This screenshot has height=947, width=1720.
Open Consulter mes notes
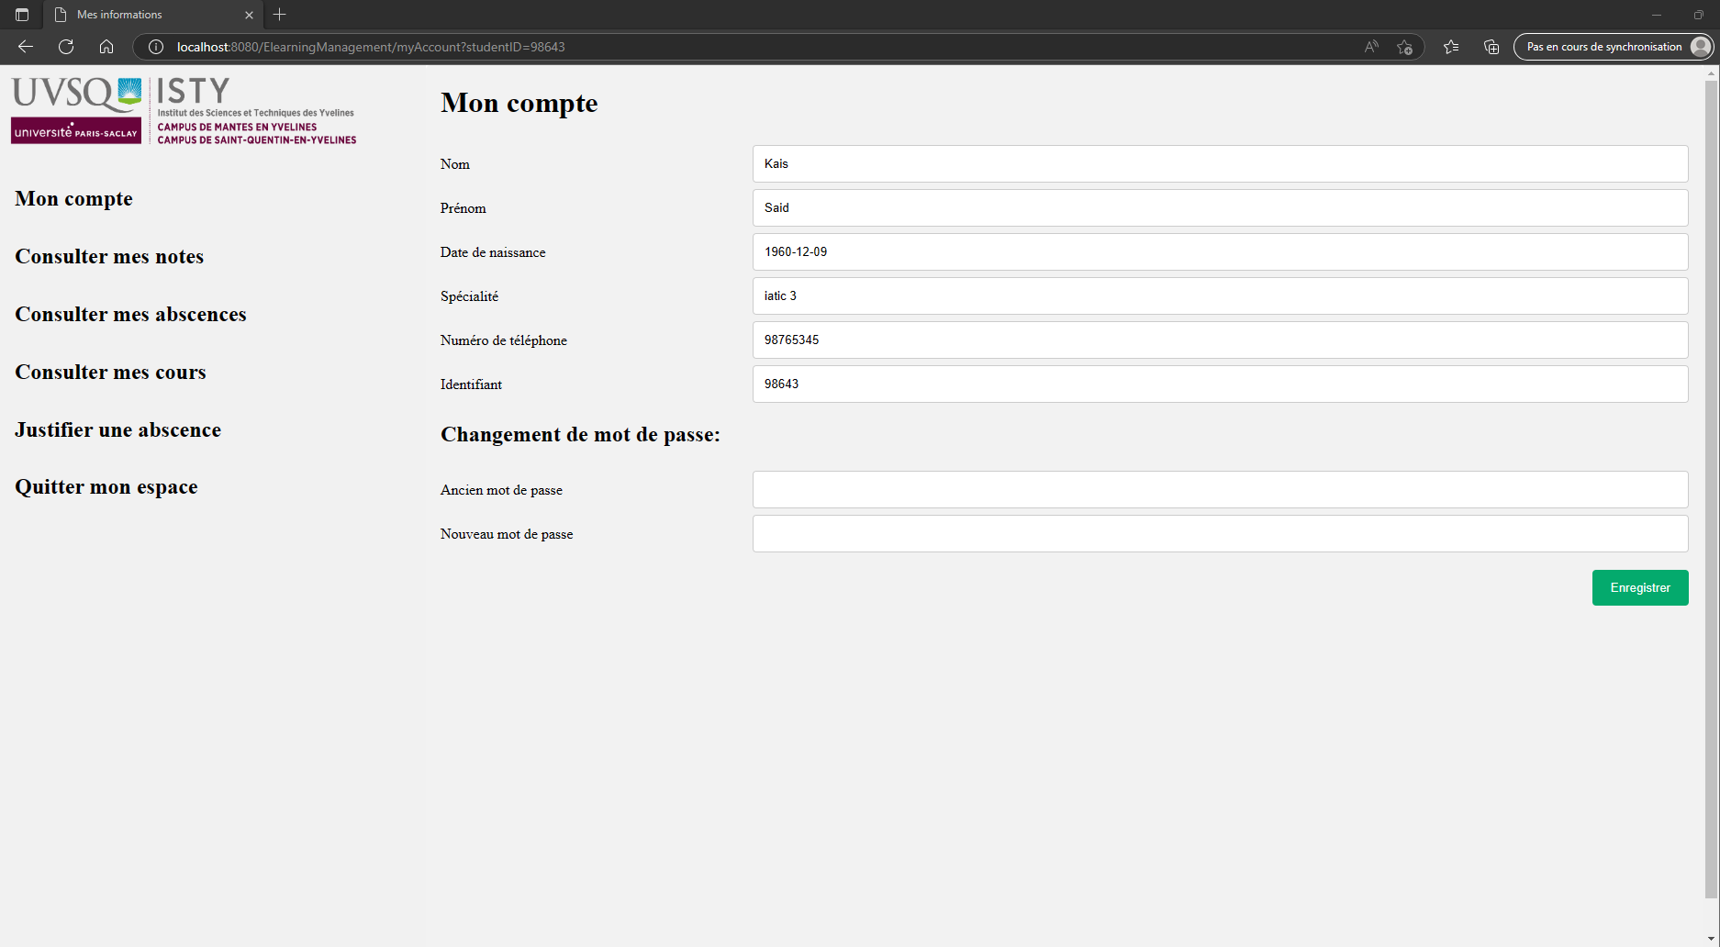tap(108, 257)
